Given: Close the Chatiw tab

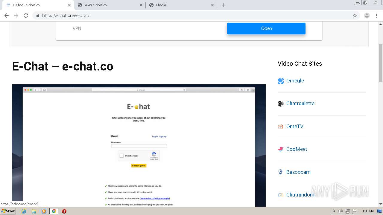Looking at the screenshot, I should [212, 5].
